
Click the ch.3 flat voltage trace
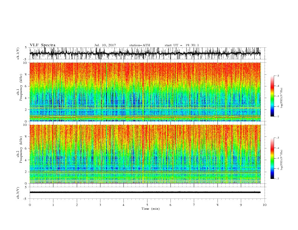(x=145, y=192)
